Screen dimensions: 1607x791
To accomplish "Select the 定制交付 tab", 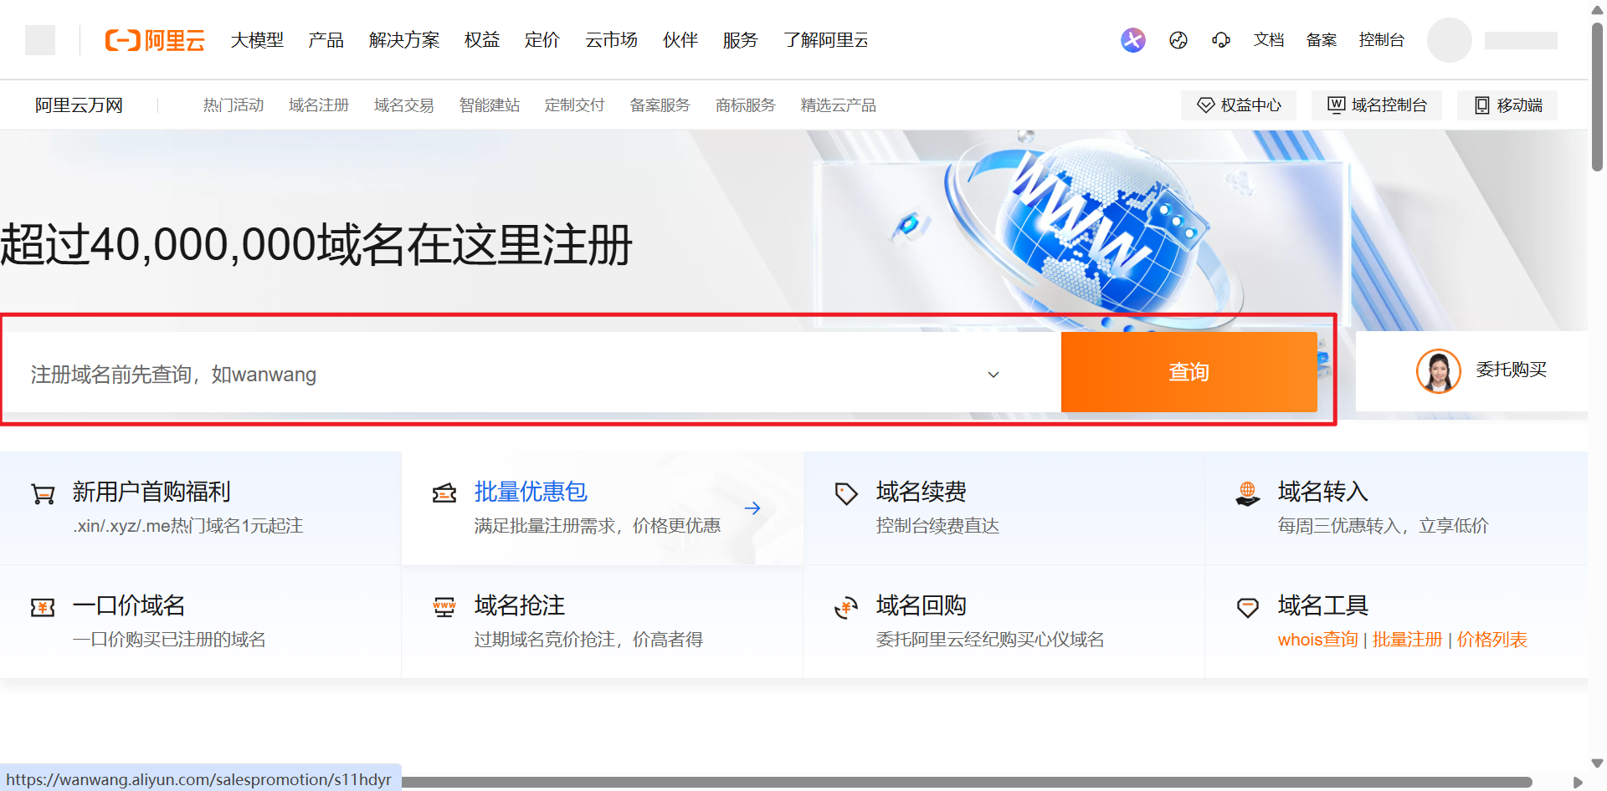I will 575,105.
